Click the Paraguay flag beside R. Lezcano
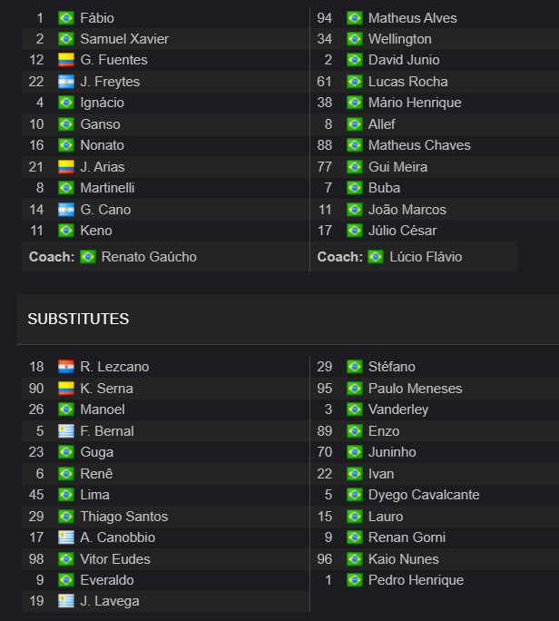559x621 pixels. point(66,367)
